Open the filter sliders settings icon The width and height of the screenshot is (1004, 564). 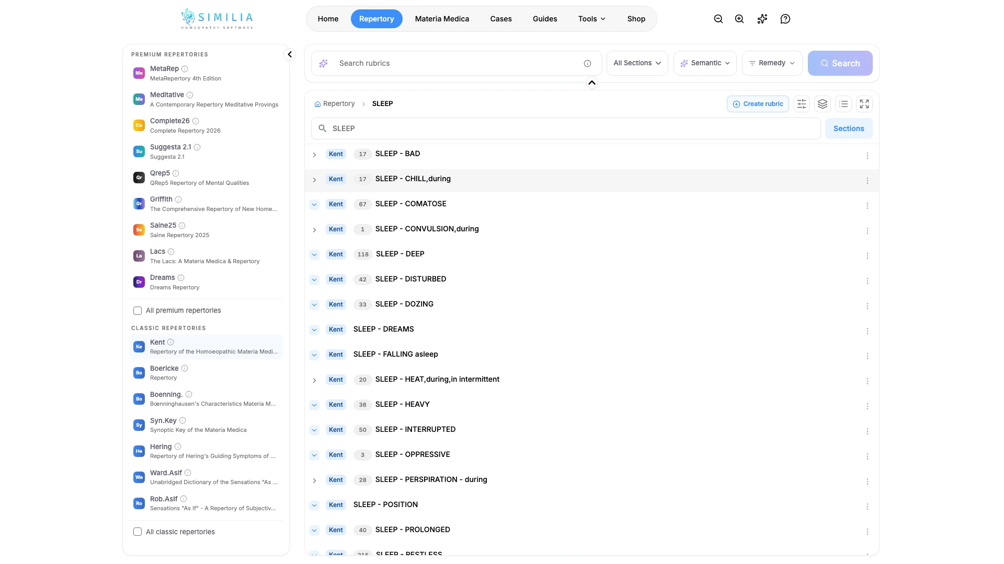click(x=802, y=104)
